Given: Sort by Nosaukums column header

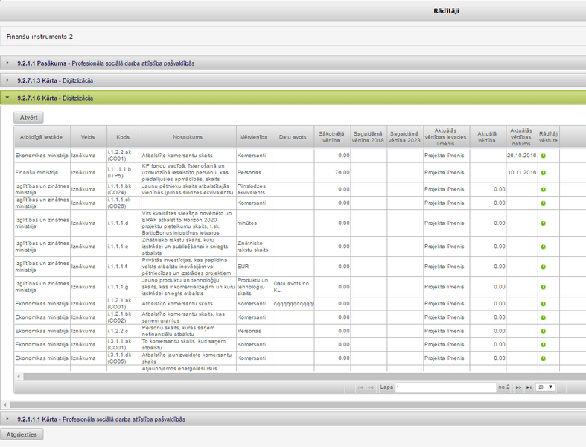Looking at the screenshot, I should pyautogui.click(x=188, y=137).
